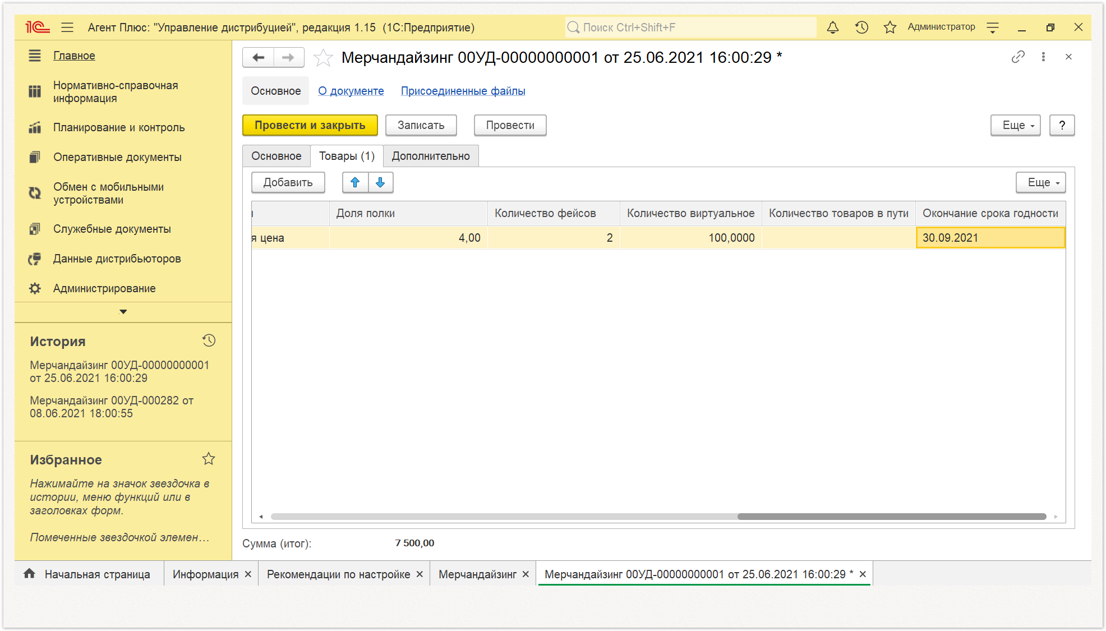Viewport: 1106px width, 631px height.
Task: Click scrollbar right arrow of table
Action: point(1056,517)
